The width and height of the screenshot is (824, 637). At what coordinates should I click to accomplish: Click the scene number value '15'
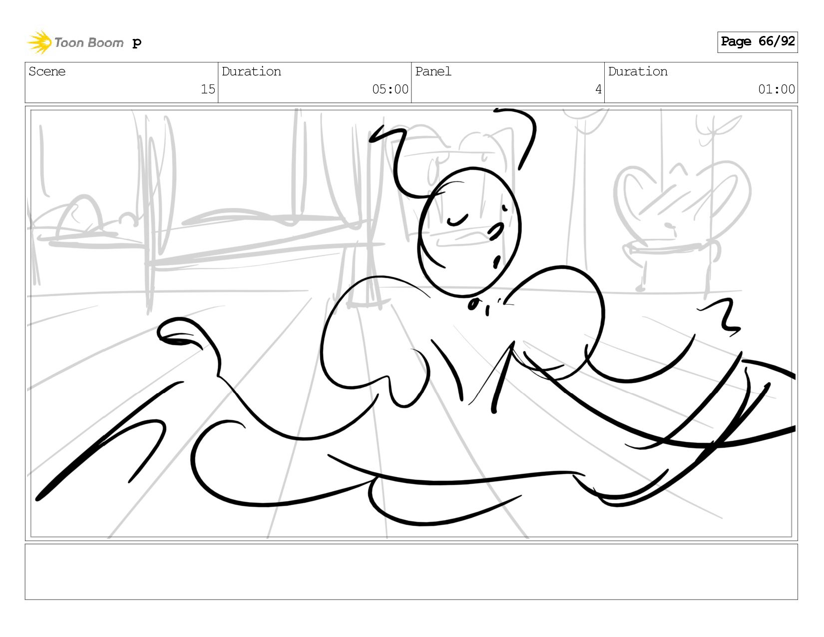[x=208, y=89]
